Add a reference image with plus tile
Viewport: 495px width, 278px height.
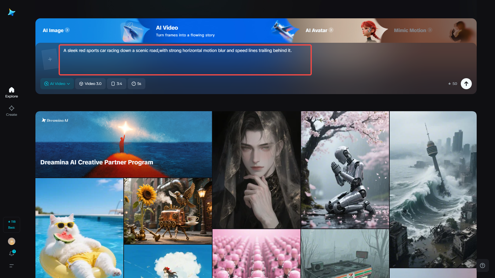click(50, 59)
